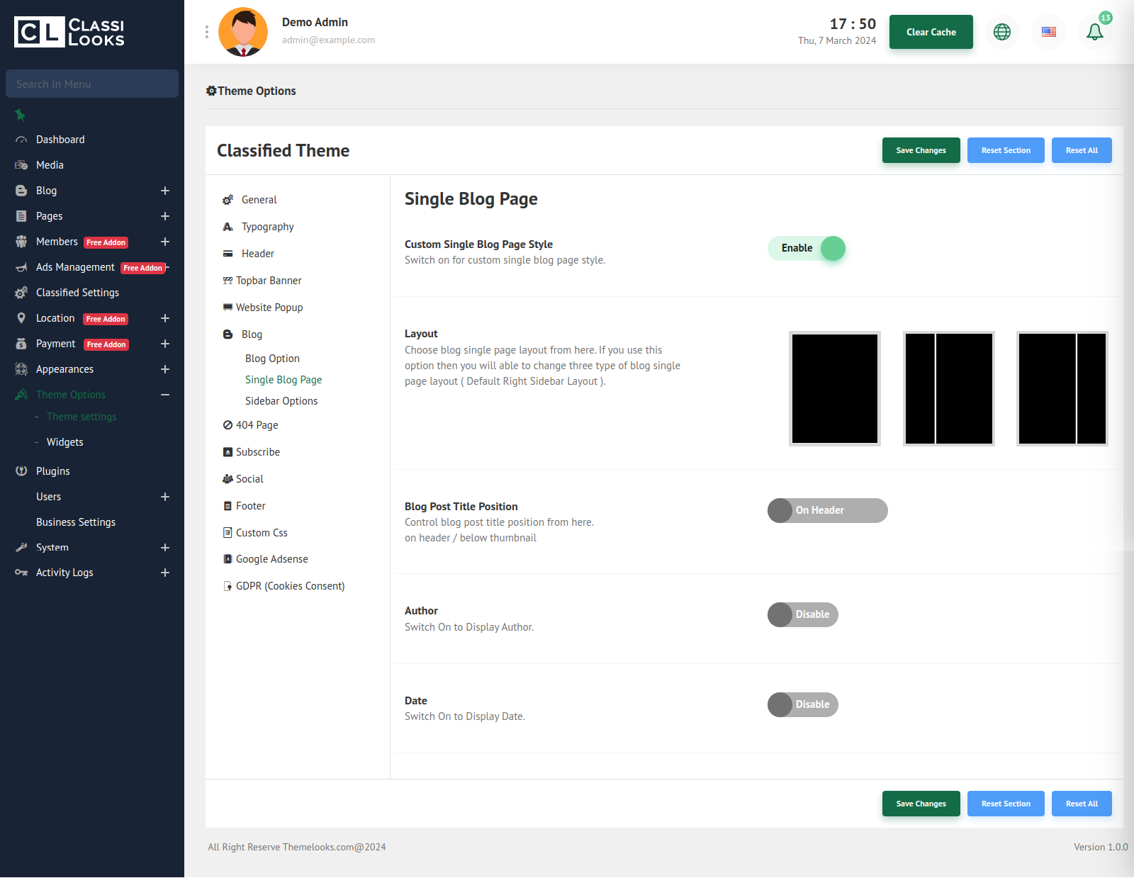Toggle the Author display switch
The height and width of the screenshot is (878, 1134).
pos(802,614)
